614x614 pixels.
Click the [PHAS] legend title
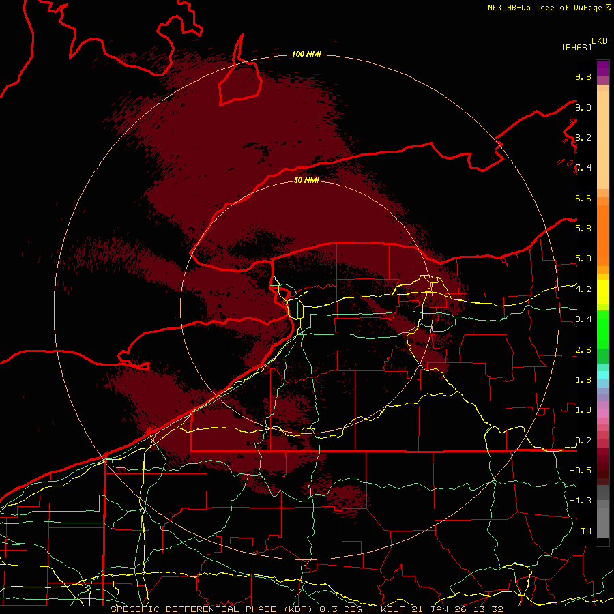(x=576, y=47)
